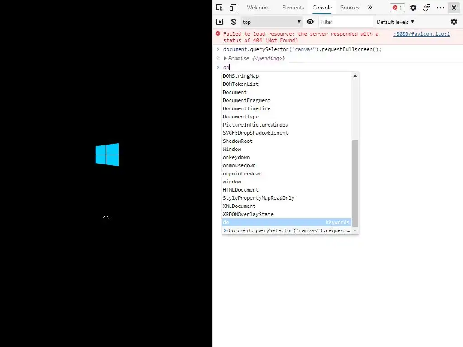Choose HTMLDocument suggestion
463x347 pixels.
click(x=287, y=190)
